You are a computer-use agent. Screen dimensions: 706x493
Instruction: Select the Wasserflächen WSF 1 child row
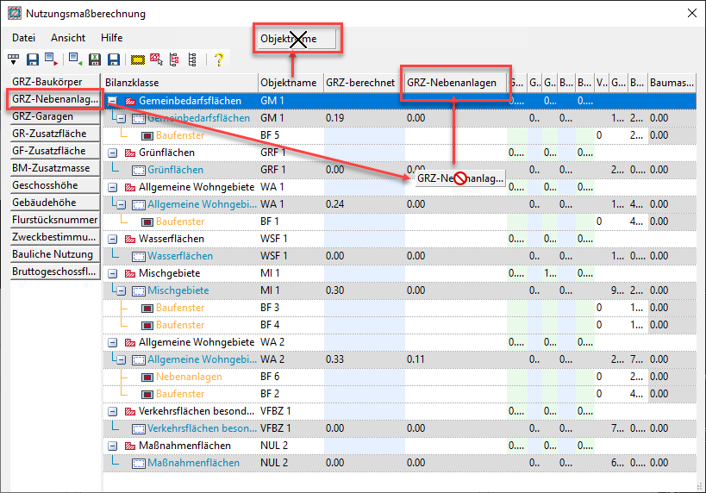179,256
